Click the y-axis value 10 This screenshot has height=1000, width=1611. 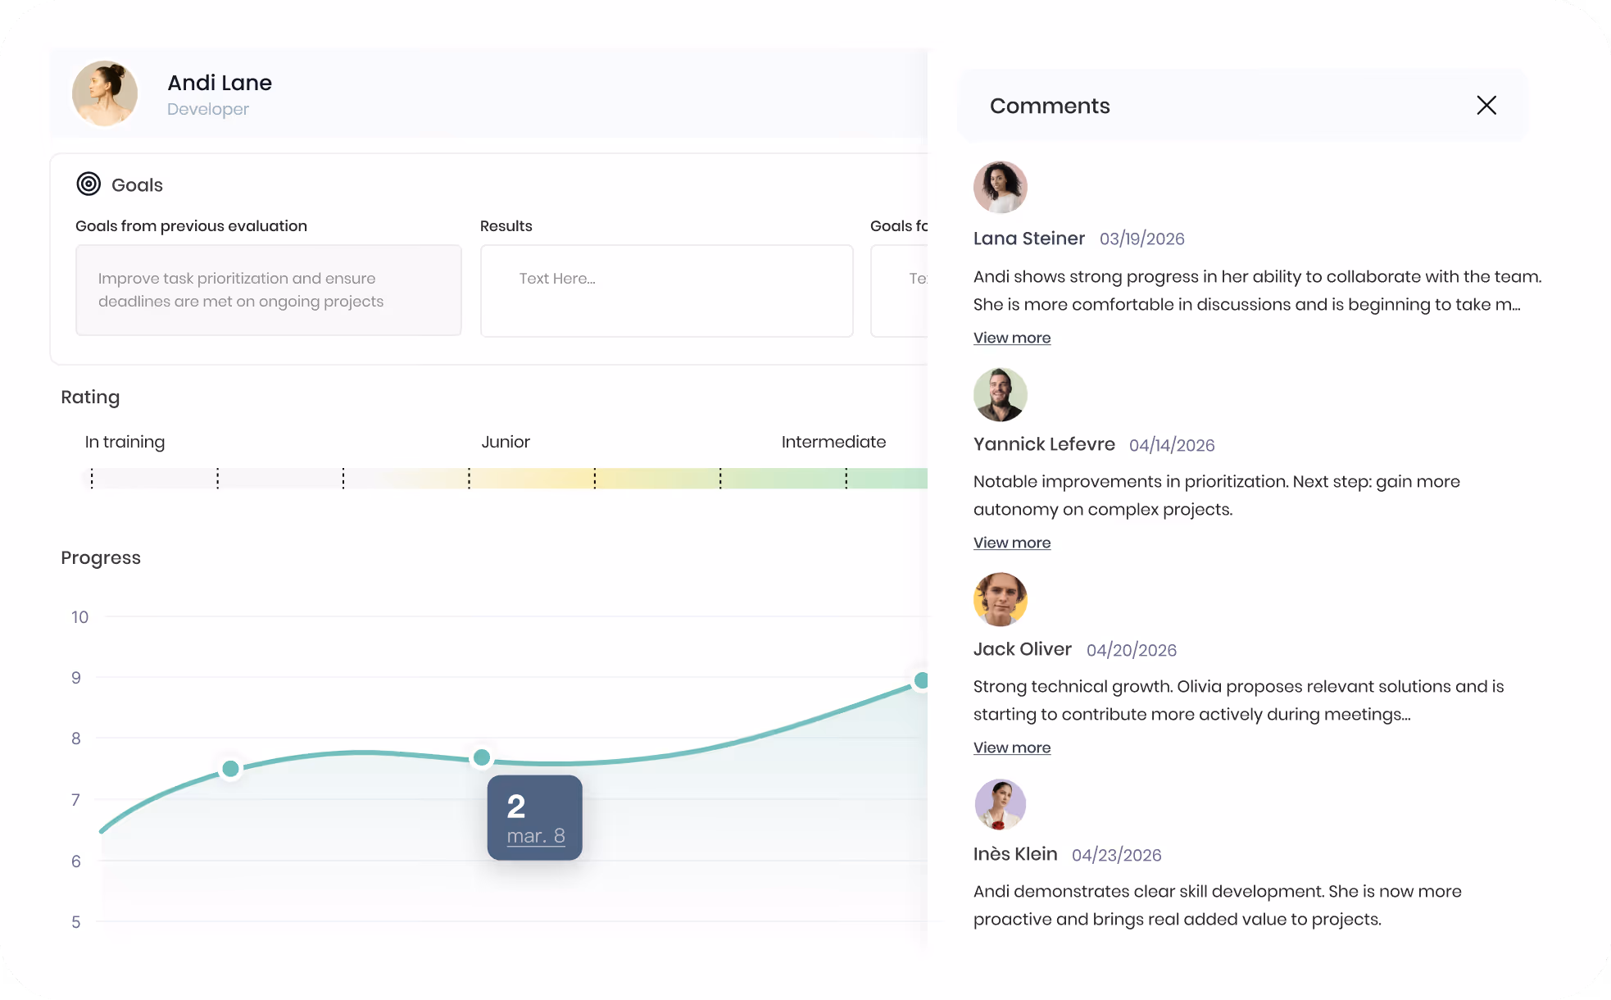[79, 617]
